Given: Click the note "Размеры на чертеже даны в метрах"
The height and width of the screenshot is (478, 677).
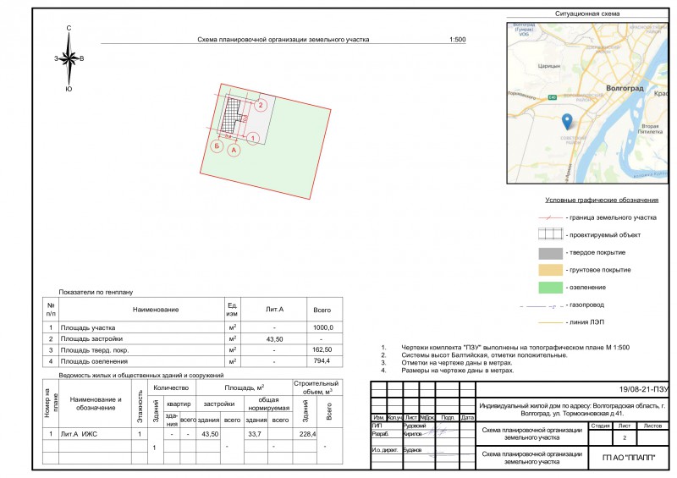Looking at the screenshot, I should [458, 371].
